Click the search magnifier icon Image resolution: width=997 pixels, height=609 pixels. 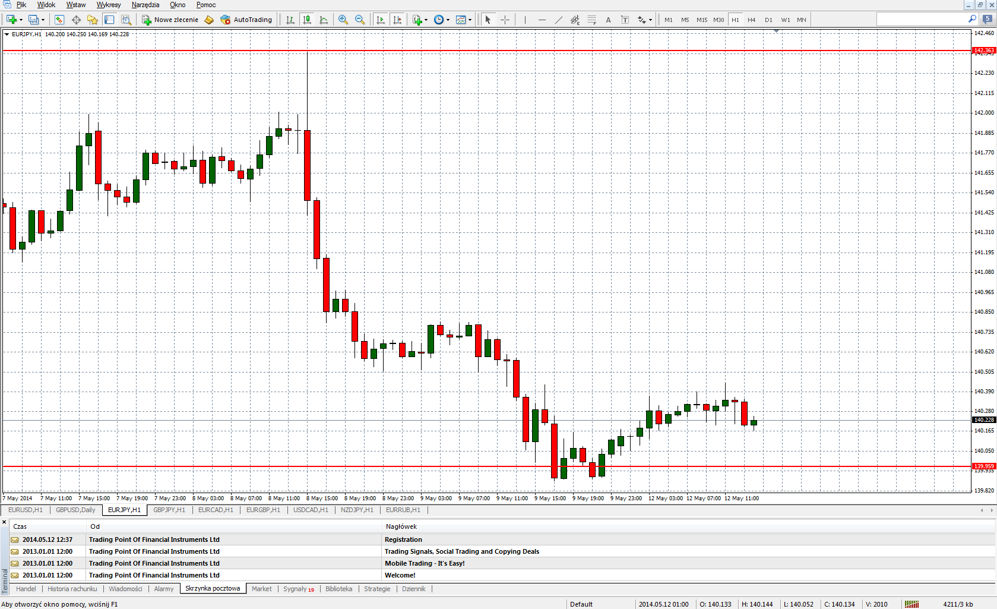pos(972,19)
